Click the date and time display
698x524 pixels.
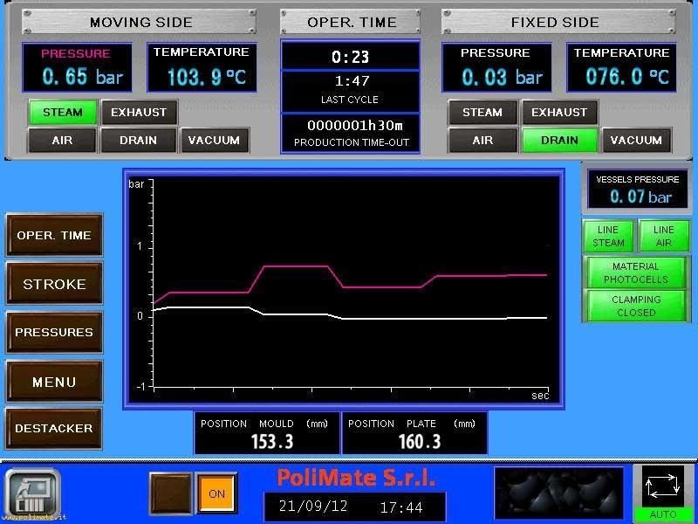[x=355, y=507]
